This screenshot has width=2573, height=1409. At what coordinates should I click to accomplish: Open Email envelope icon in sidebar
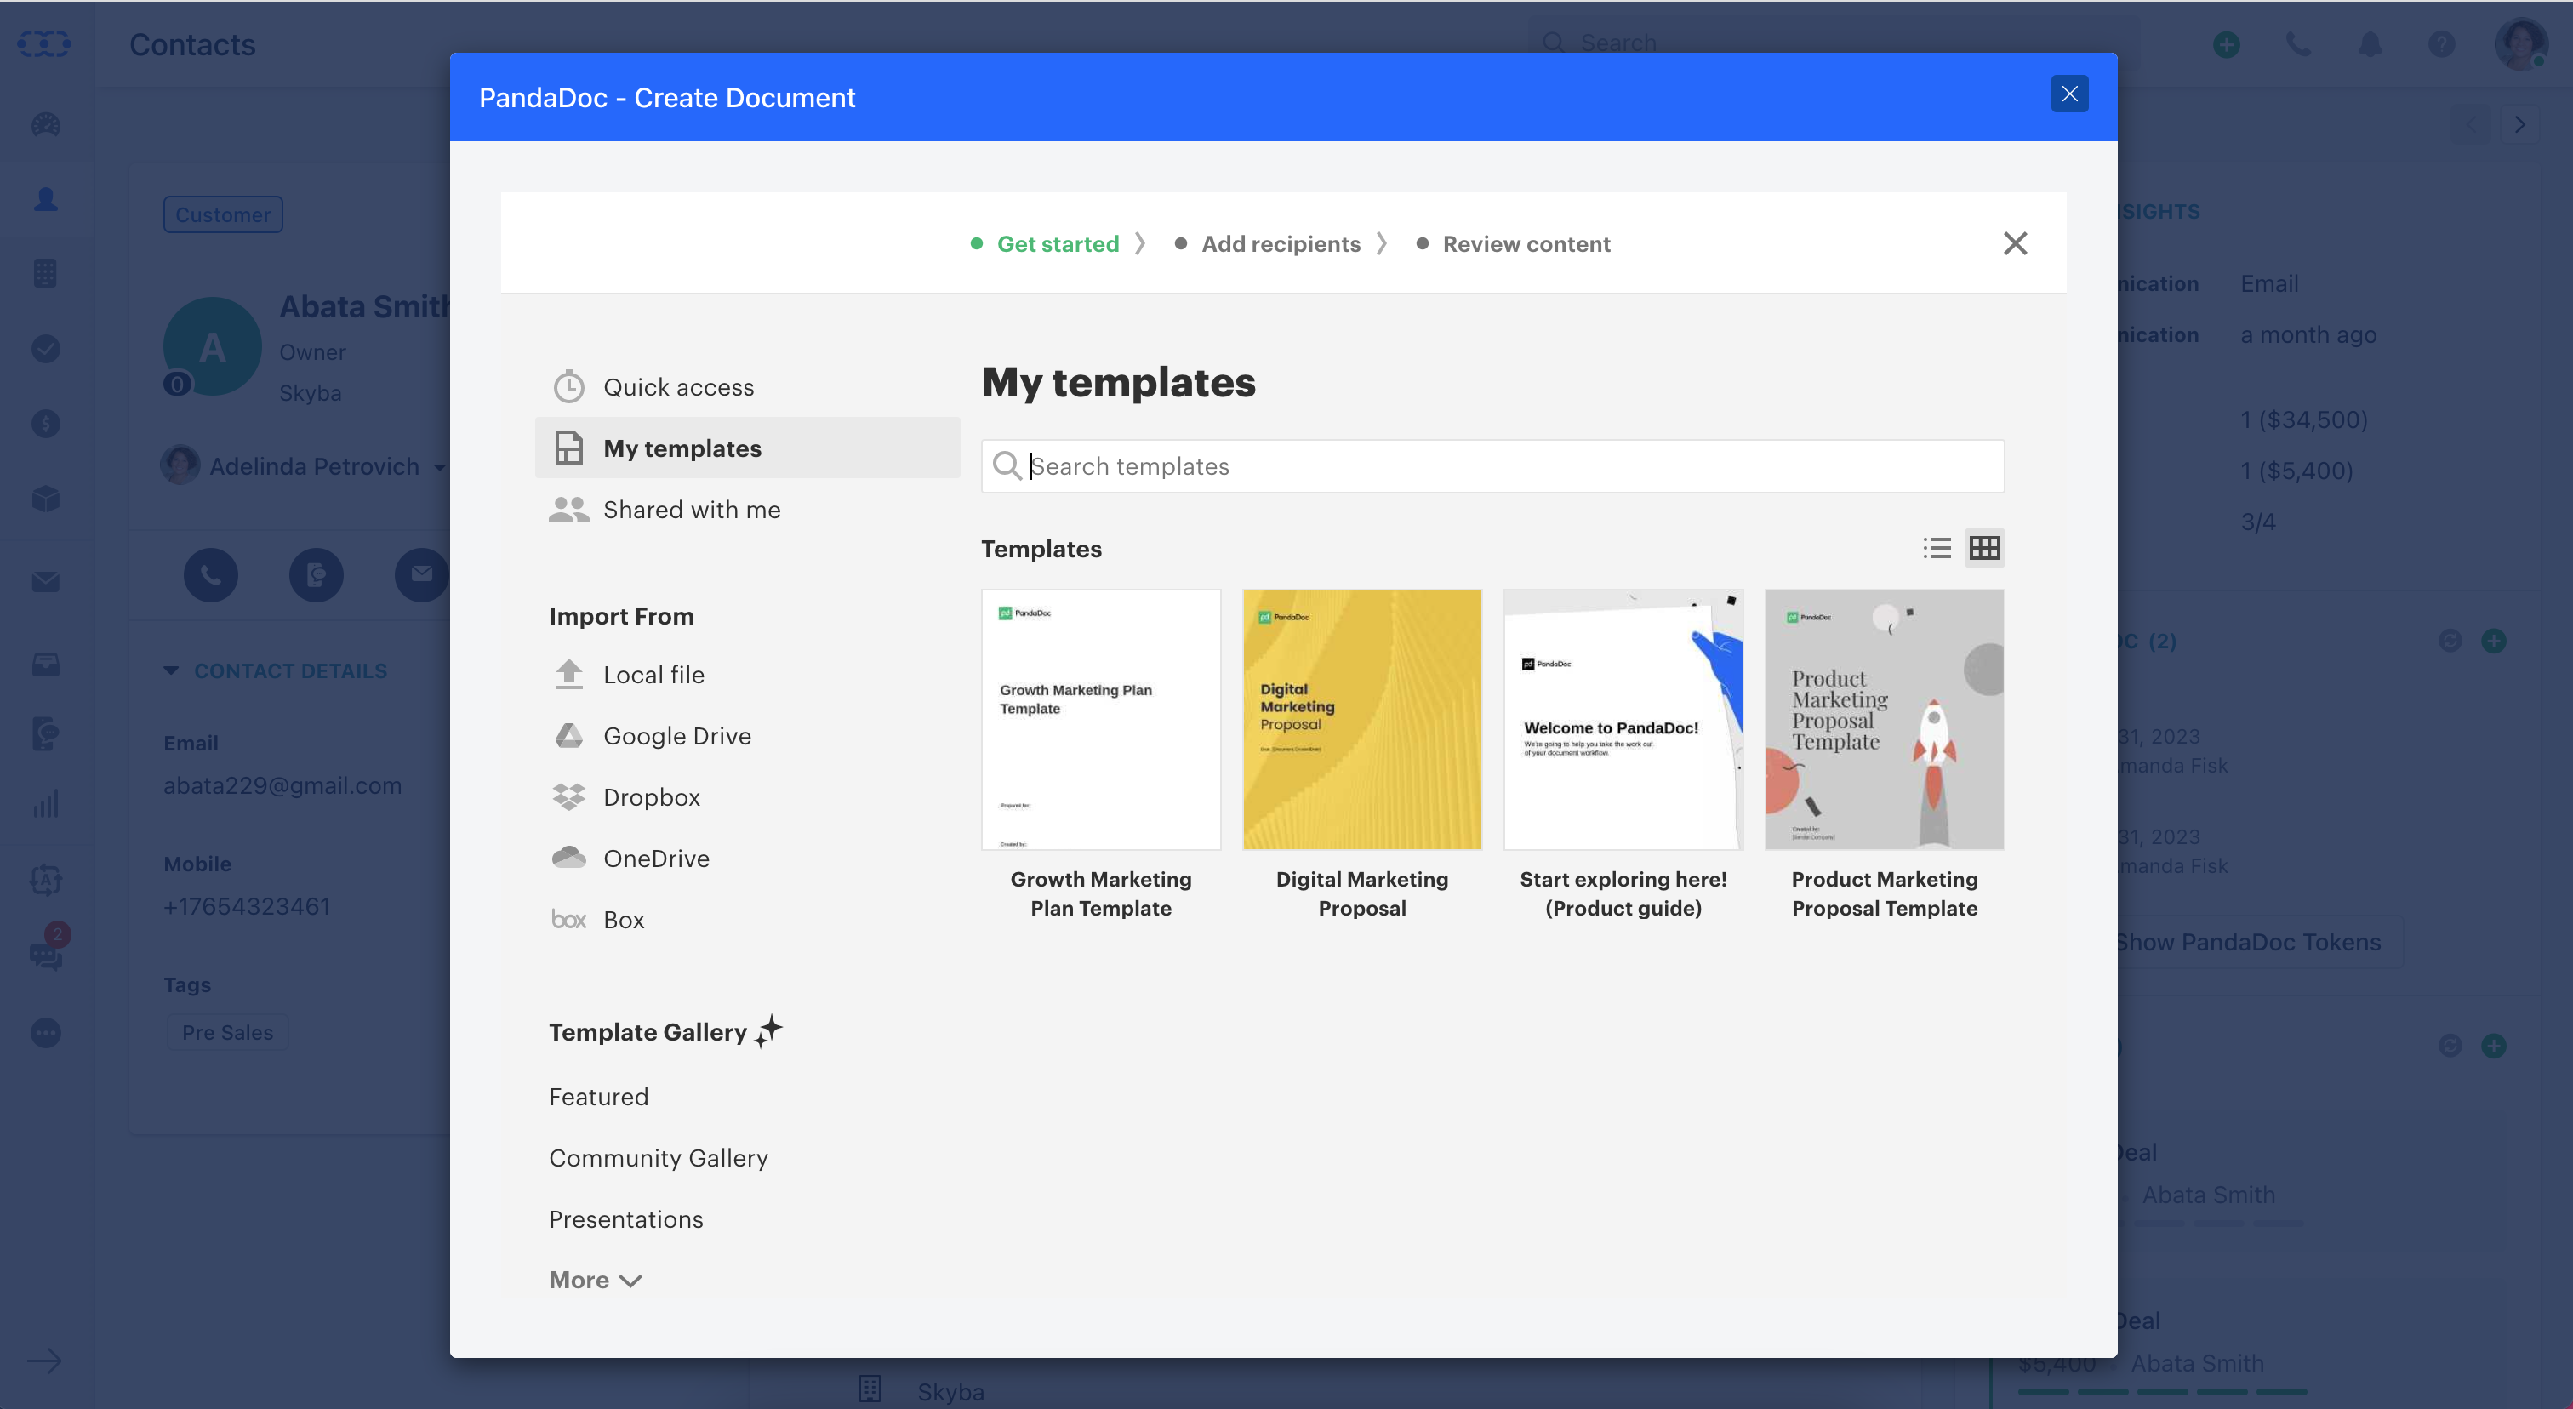click(45, 581)
